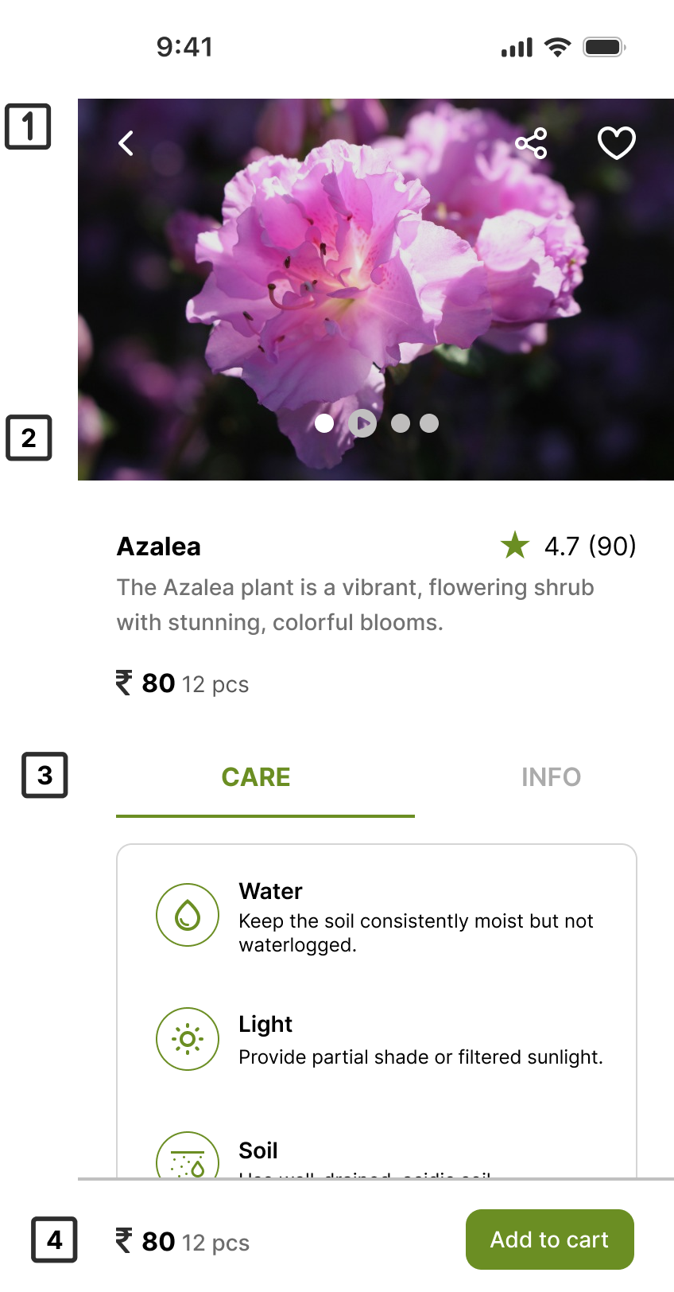Tap the Wi-Fi icon in the status bar
The width and height of the screenshot is (674, 1292).
coord(557,47)
